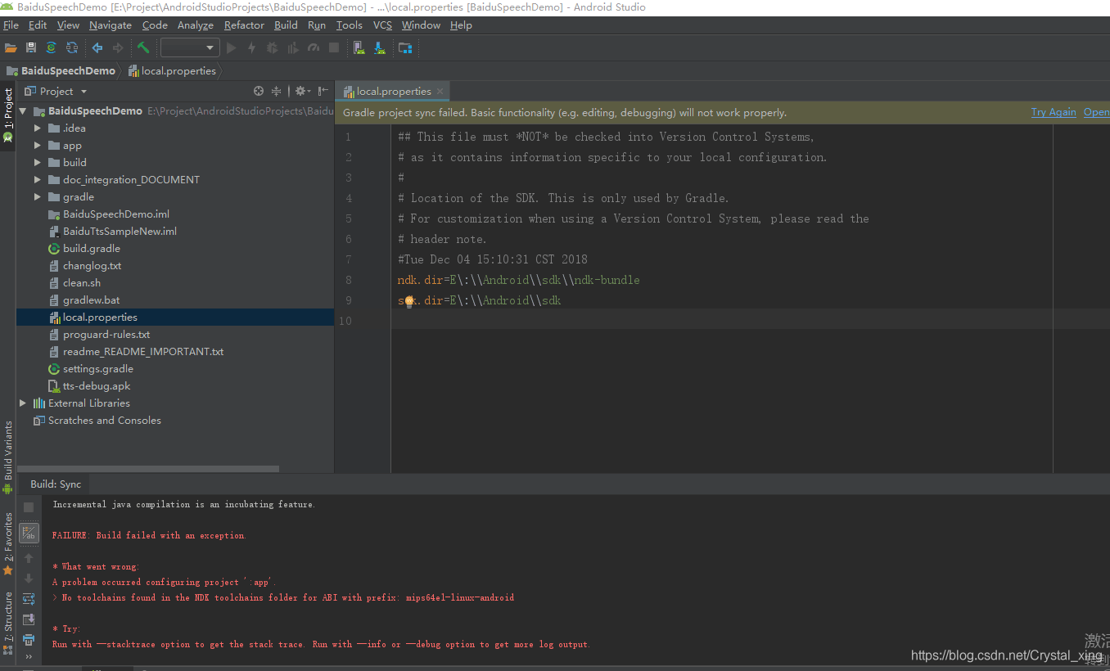This screenshot has height=671, width=1110.
Task: Click the Open folder toolbar icon
Action: [11, 47]
